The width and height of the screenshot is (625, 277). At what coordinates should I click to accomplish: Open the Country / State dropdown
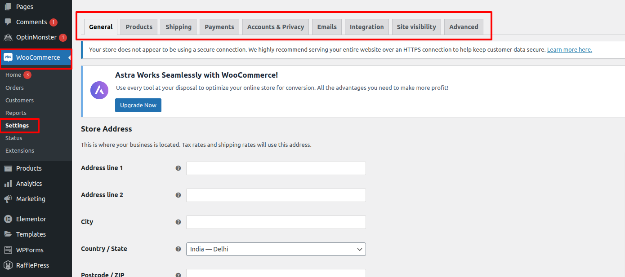pos(276,249)
